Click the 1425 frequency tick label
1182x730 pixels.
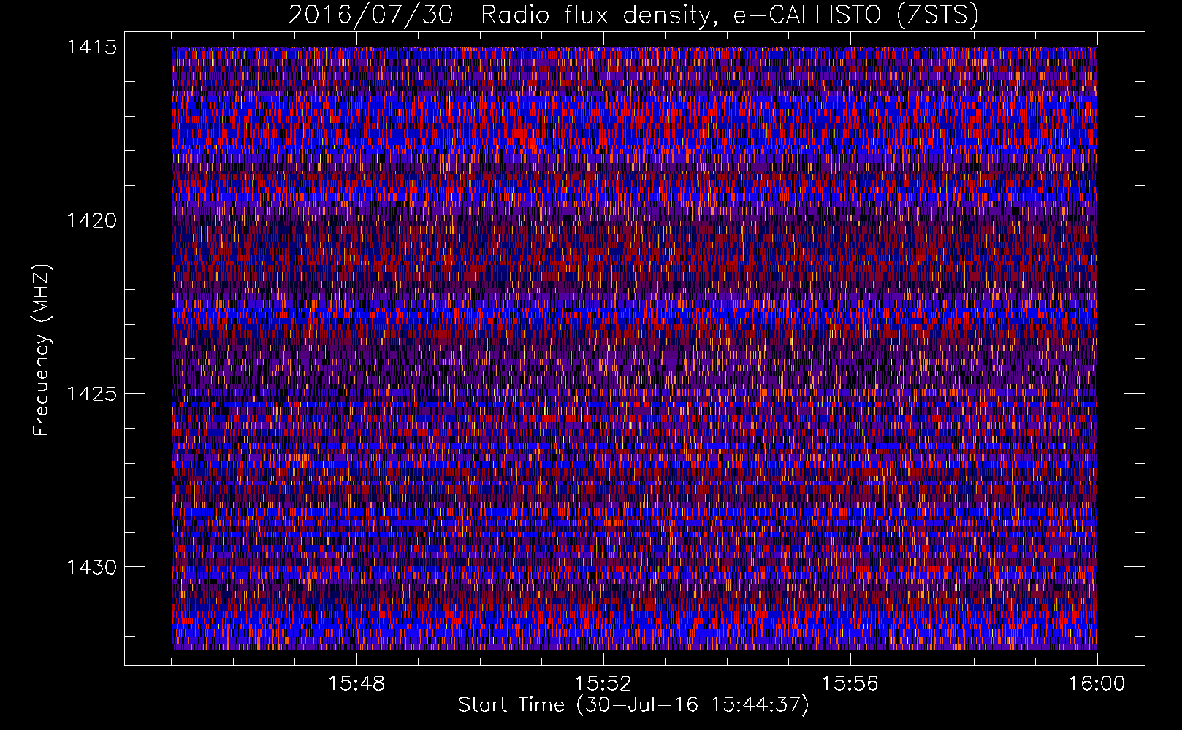coord(92,394)
